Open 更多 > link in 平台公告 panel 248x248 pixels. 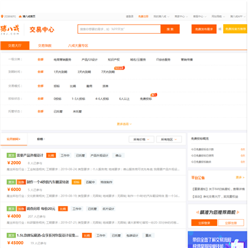[240, 178]
